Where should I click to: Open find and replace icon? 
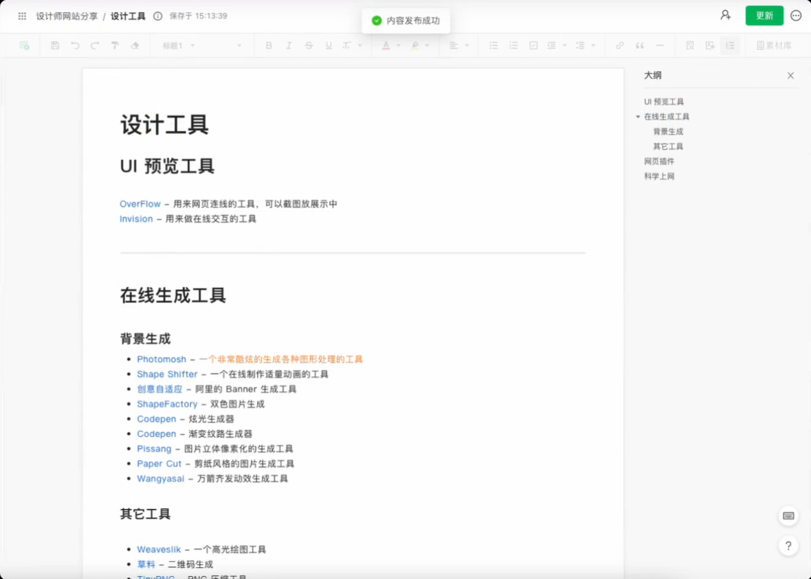690,45
